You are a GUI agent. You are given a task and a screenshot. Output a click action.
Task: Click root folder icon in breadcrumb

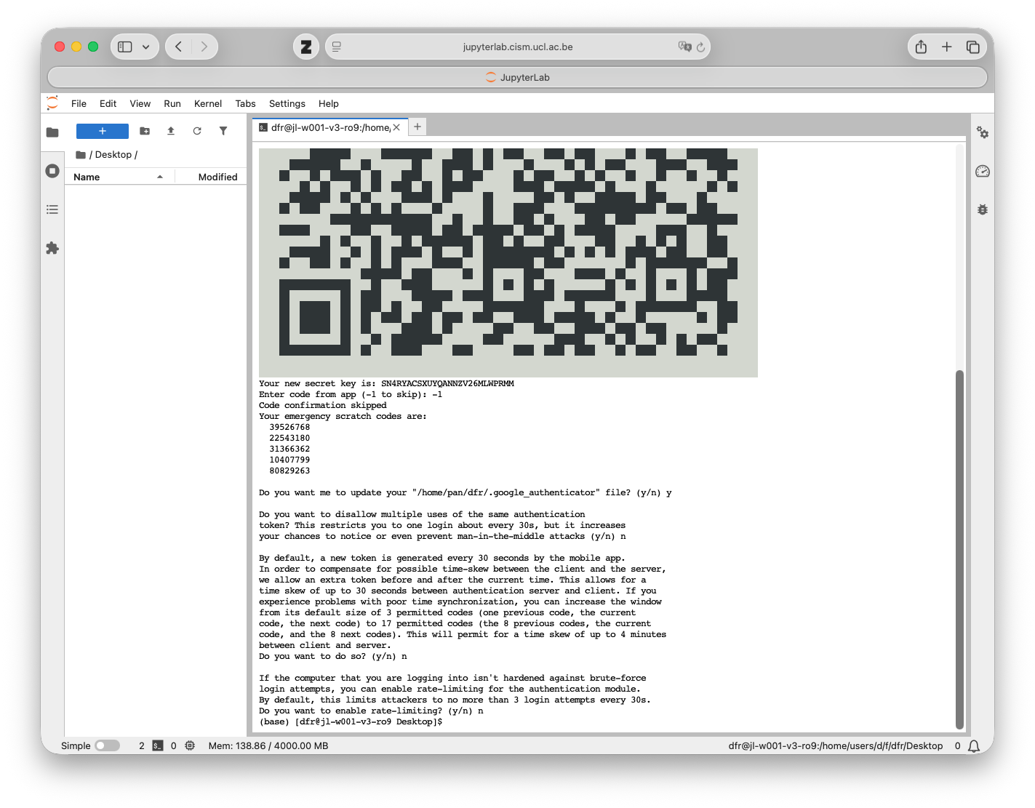(x=81, y=155)
